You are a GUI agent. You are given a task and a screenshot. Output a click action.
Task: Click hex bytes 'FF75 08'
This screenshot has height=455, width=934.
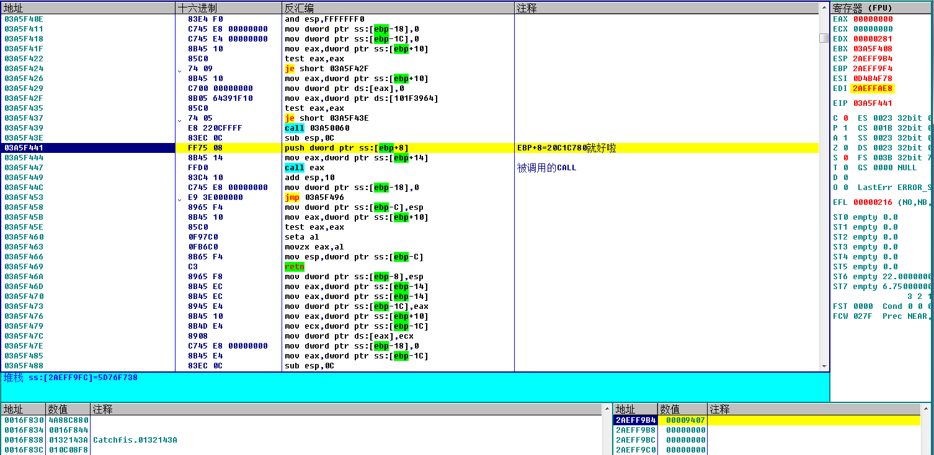(x=205, y=148)
